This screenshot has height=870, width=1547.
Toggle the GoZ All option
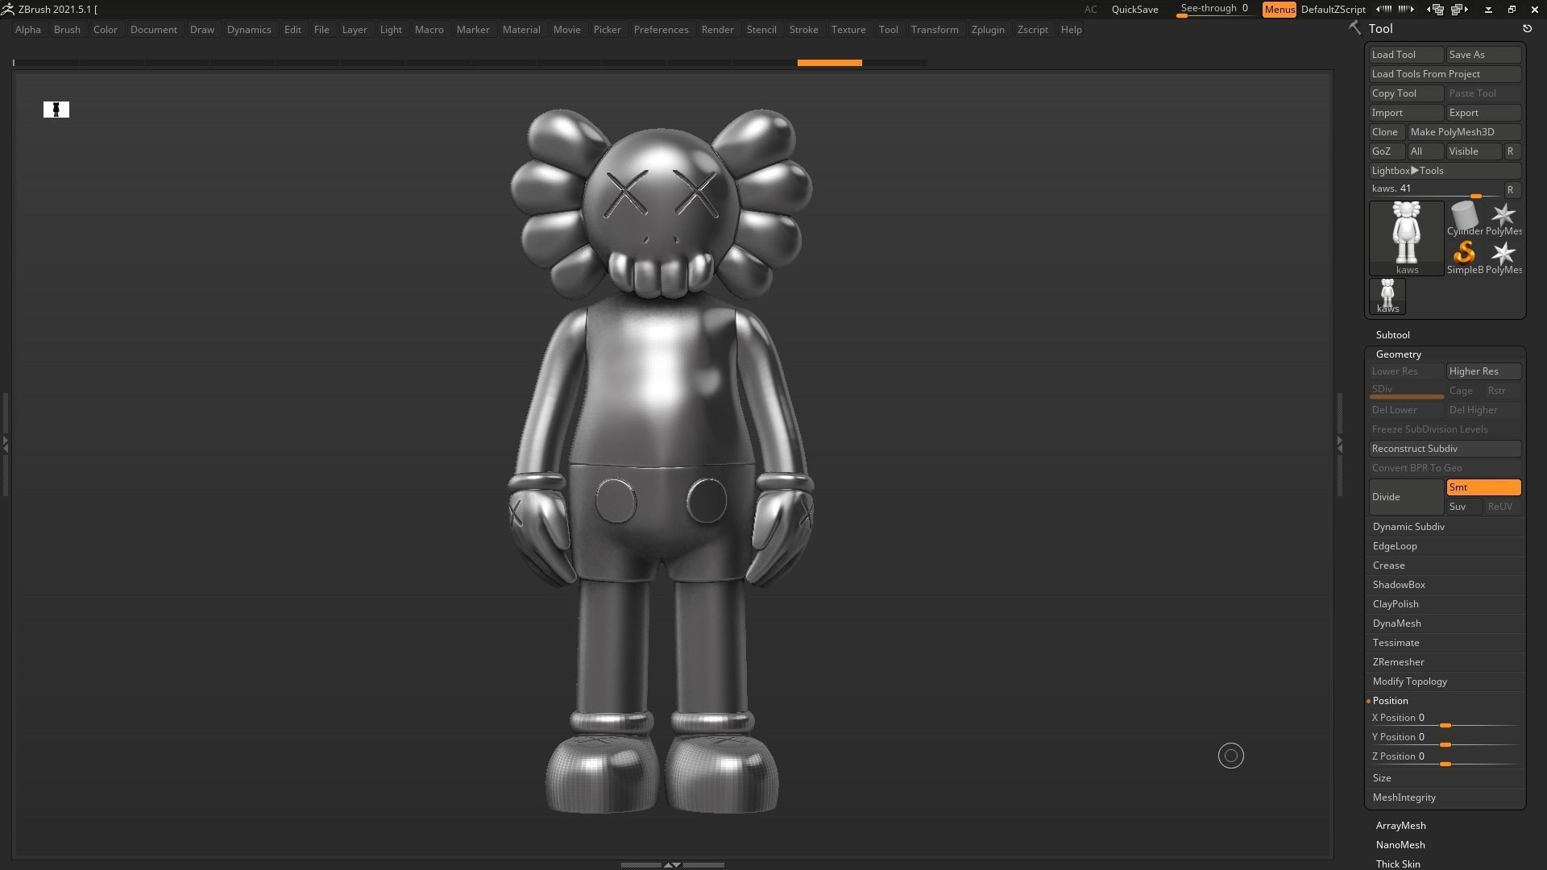1425,151
